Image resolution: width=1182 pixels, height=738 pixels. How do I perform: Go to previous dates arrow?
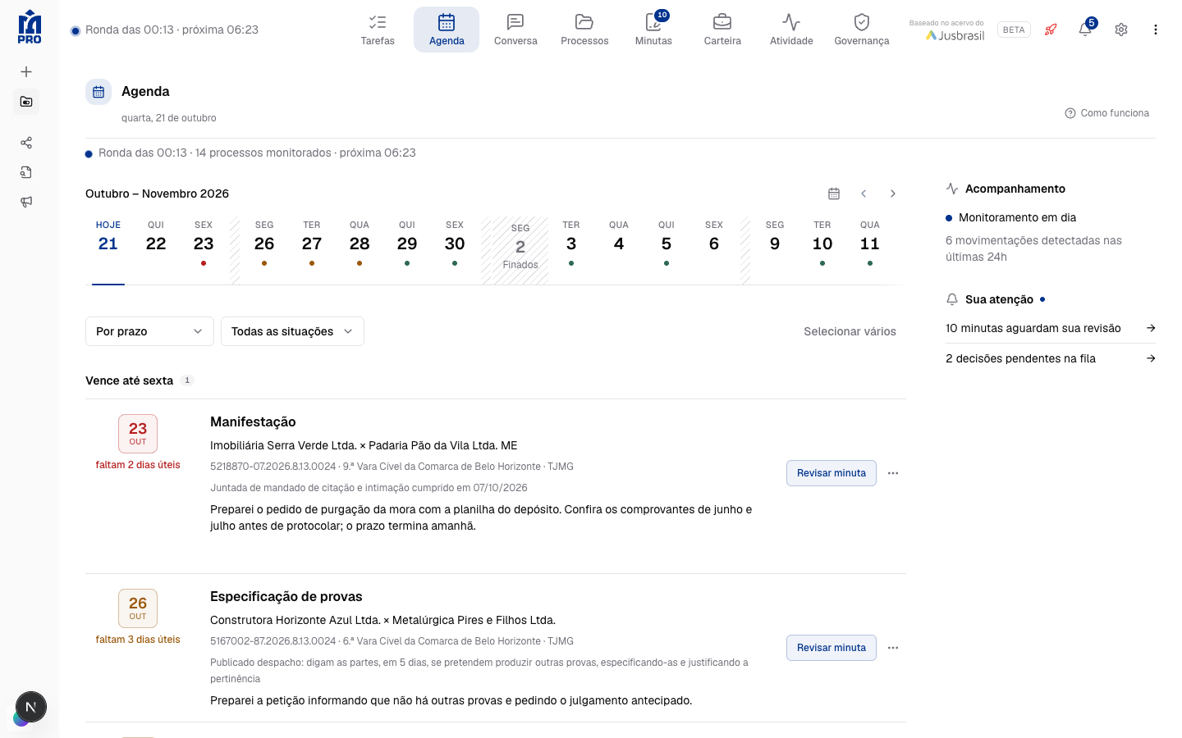click(x=864, y=194)
